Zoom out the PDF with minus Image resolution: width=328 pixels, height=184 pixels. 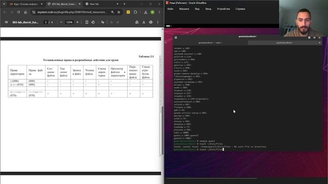[x=61, y=22]
